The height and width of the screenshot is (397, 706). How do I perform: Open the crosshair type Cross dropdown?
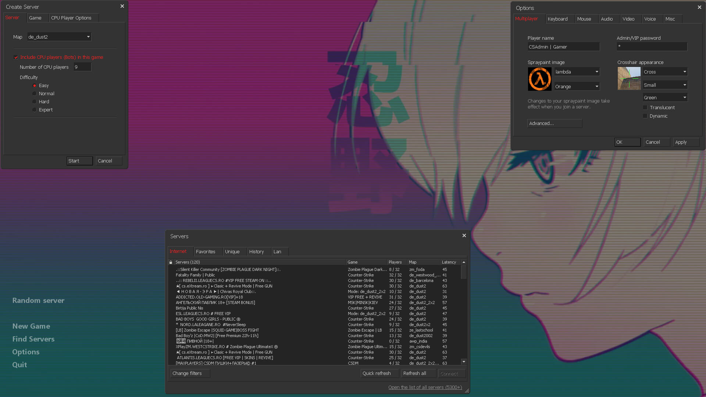(x=665, y=72)
